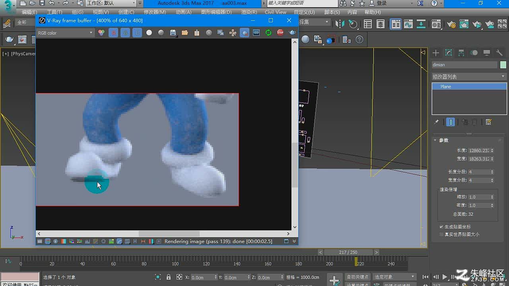This screenshot has width=509, height=286.
Task: Open configure modifier sets icon
Action: (x=489, y=122)
